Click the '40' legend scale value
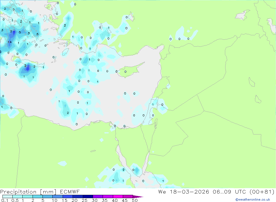 tap(115, 200)
